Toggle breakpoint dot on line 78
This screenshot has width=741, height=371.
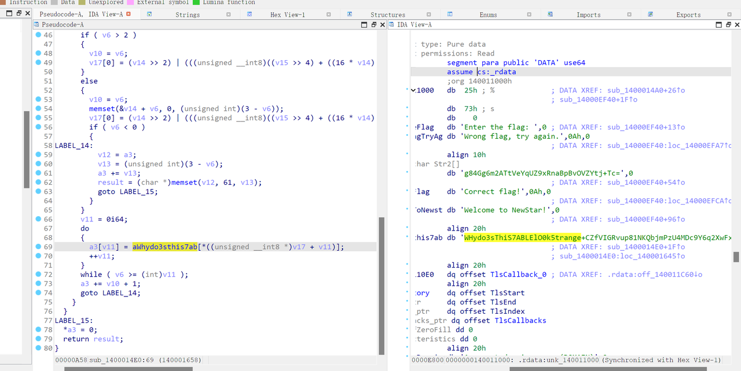point(38,329)
